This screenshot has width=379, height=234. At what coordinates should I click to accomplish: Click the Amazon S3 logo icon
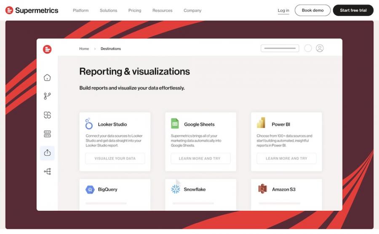point(262,189)
